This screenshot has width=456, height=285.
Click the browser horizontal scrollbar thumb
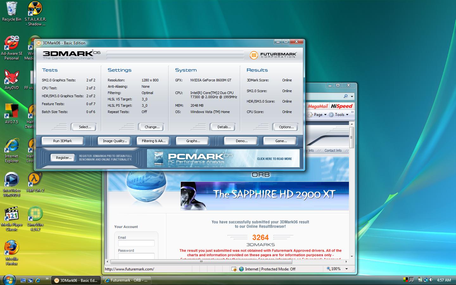pos(201,262)
